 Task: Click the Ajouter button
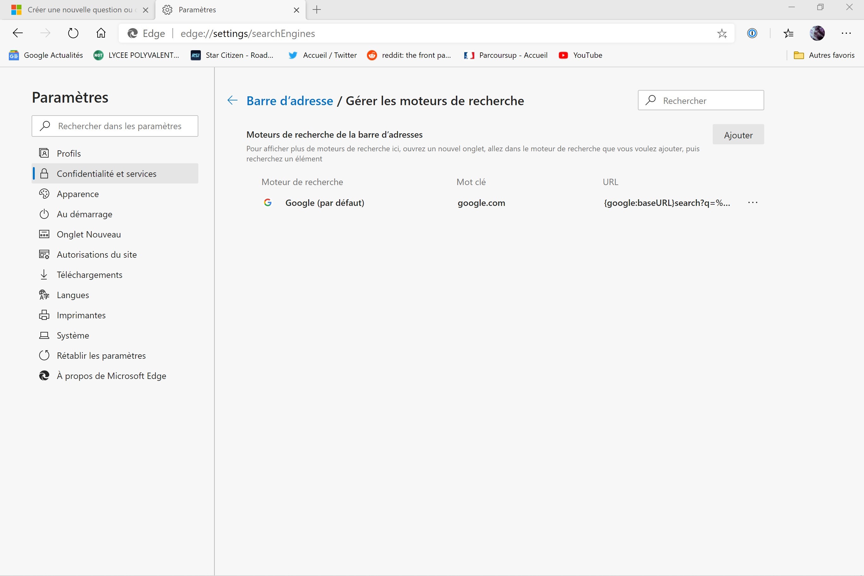tap(738, 135)
